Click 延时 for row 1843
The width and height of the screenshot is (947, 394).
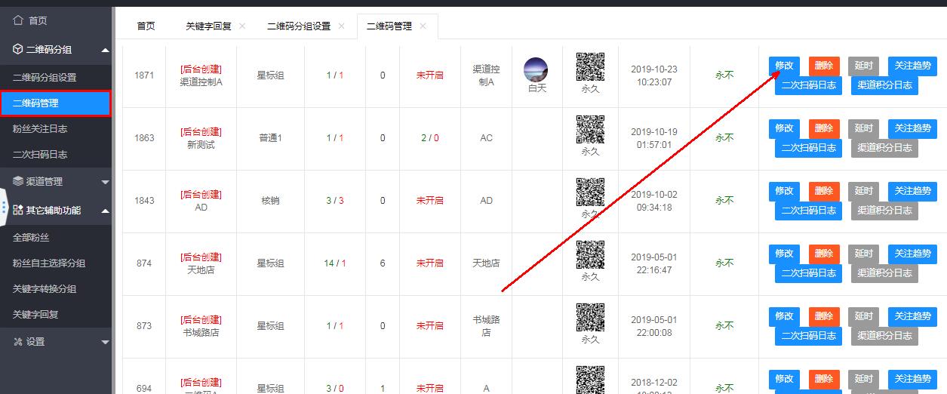click(x=863, y=191)
